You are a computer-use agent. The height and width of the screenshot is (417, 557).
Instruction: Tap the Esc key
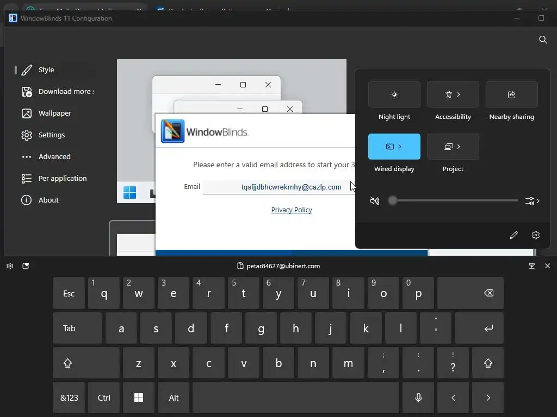(x=69, y=293)
